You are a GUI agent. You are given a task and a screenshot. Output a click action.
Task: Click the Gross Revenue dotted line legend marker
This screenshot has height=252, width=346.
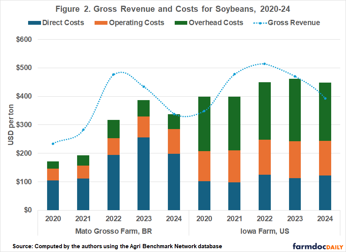pos(260,23)
